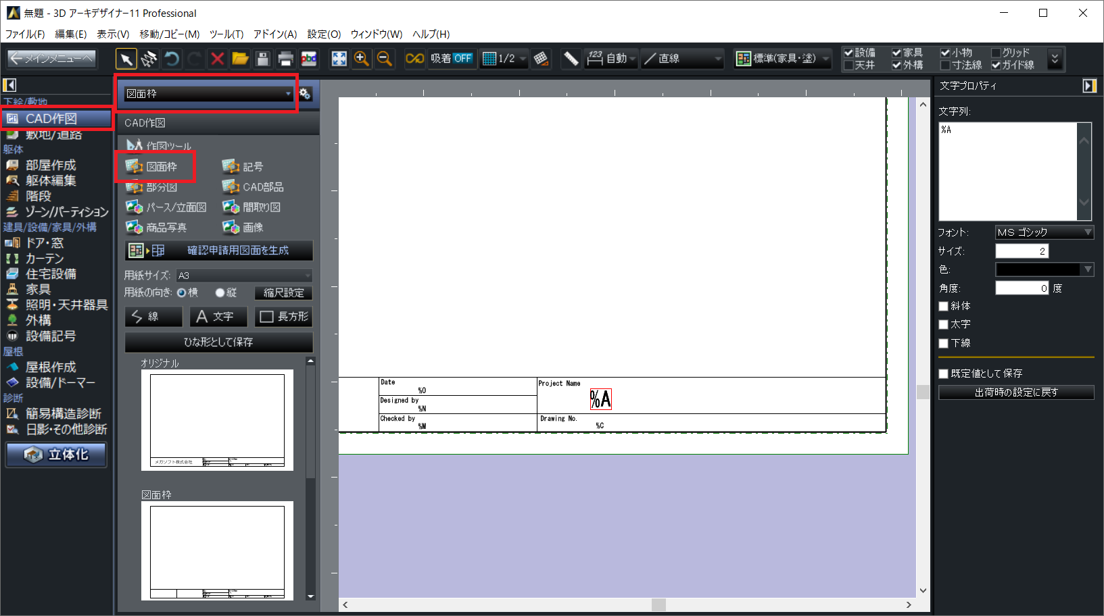
Task: Click the 確認申請用図面を生成 button
Action: click(218, 251)
